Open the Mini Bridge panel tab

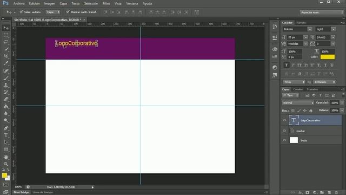pyautogui.click(x=21, y=192)
